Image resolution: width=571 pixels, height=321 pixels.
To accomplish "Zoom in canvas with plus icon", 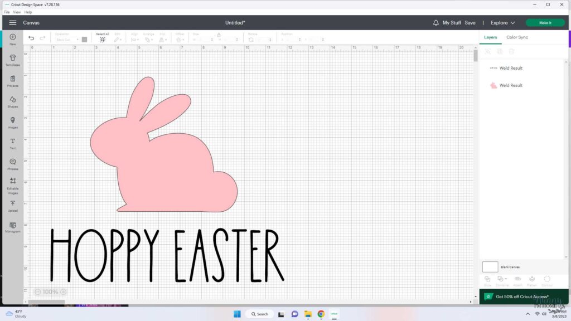I will (x=64, y=292).
